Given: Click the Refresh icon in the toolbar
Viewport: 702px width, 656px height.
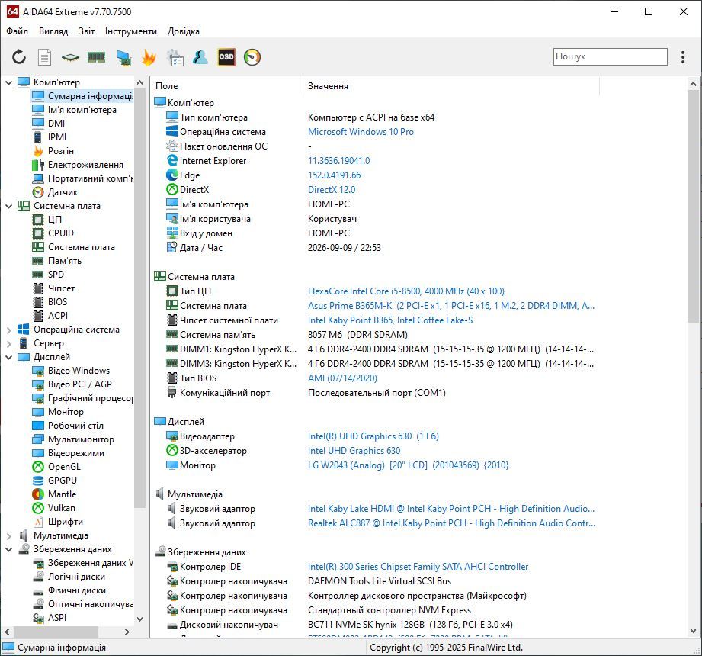Looking at the screenshot, I should pyautogui.click(x=19, y=57).
